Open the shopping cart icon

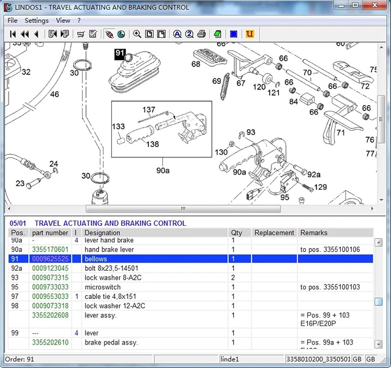[x=81, y=34]
